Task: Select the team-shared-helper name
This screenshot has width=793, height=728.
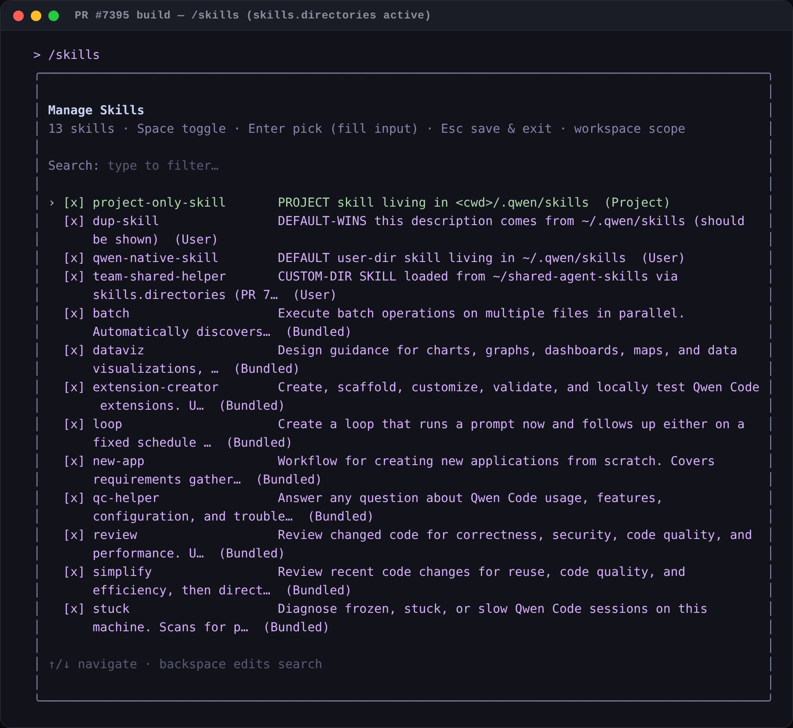Action: (x=159, y=277)
